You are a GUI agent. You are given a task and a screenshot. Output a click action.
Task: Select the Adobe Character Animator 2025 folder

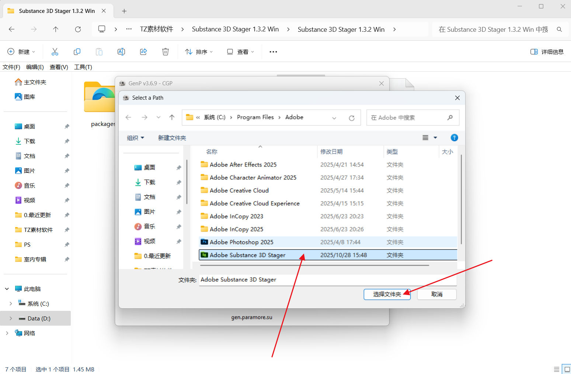(x=328, y=178)
